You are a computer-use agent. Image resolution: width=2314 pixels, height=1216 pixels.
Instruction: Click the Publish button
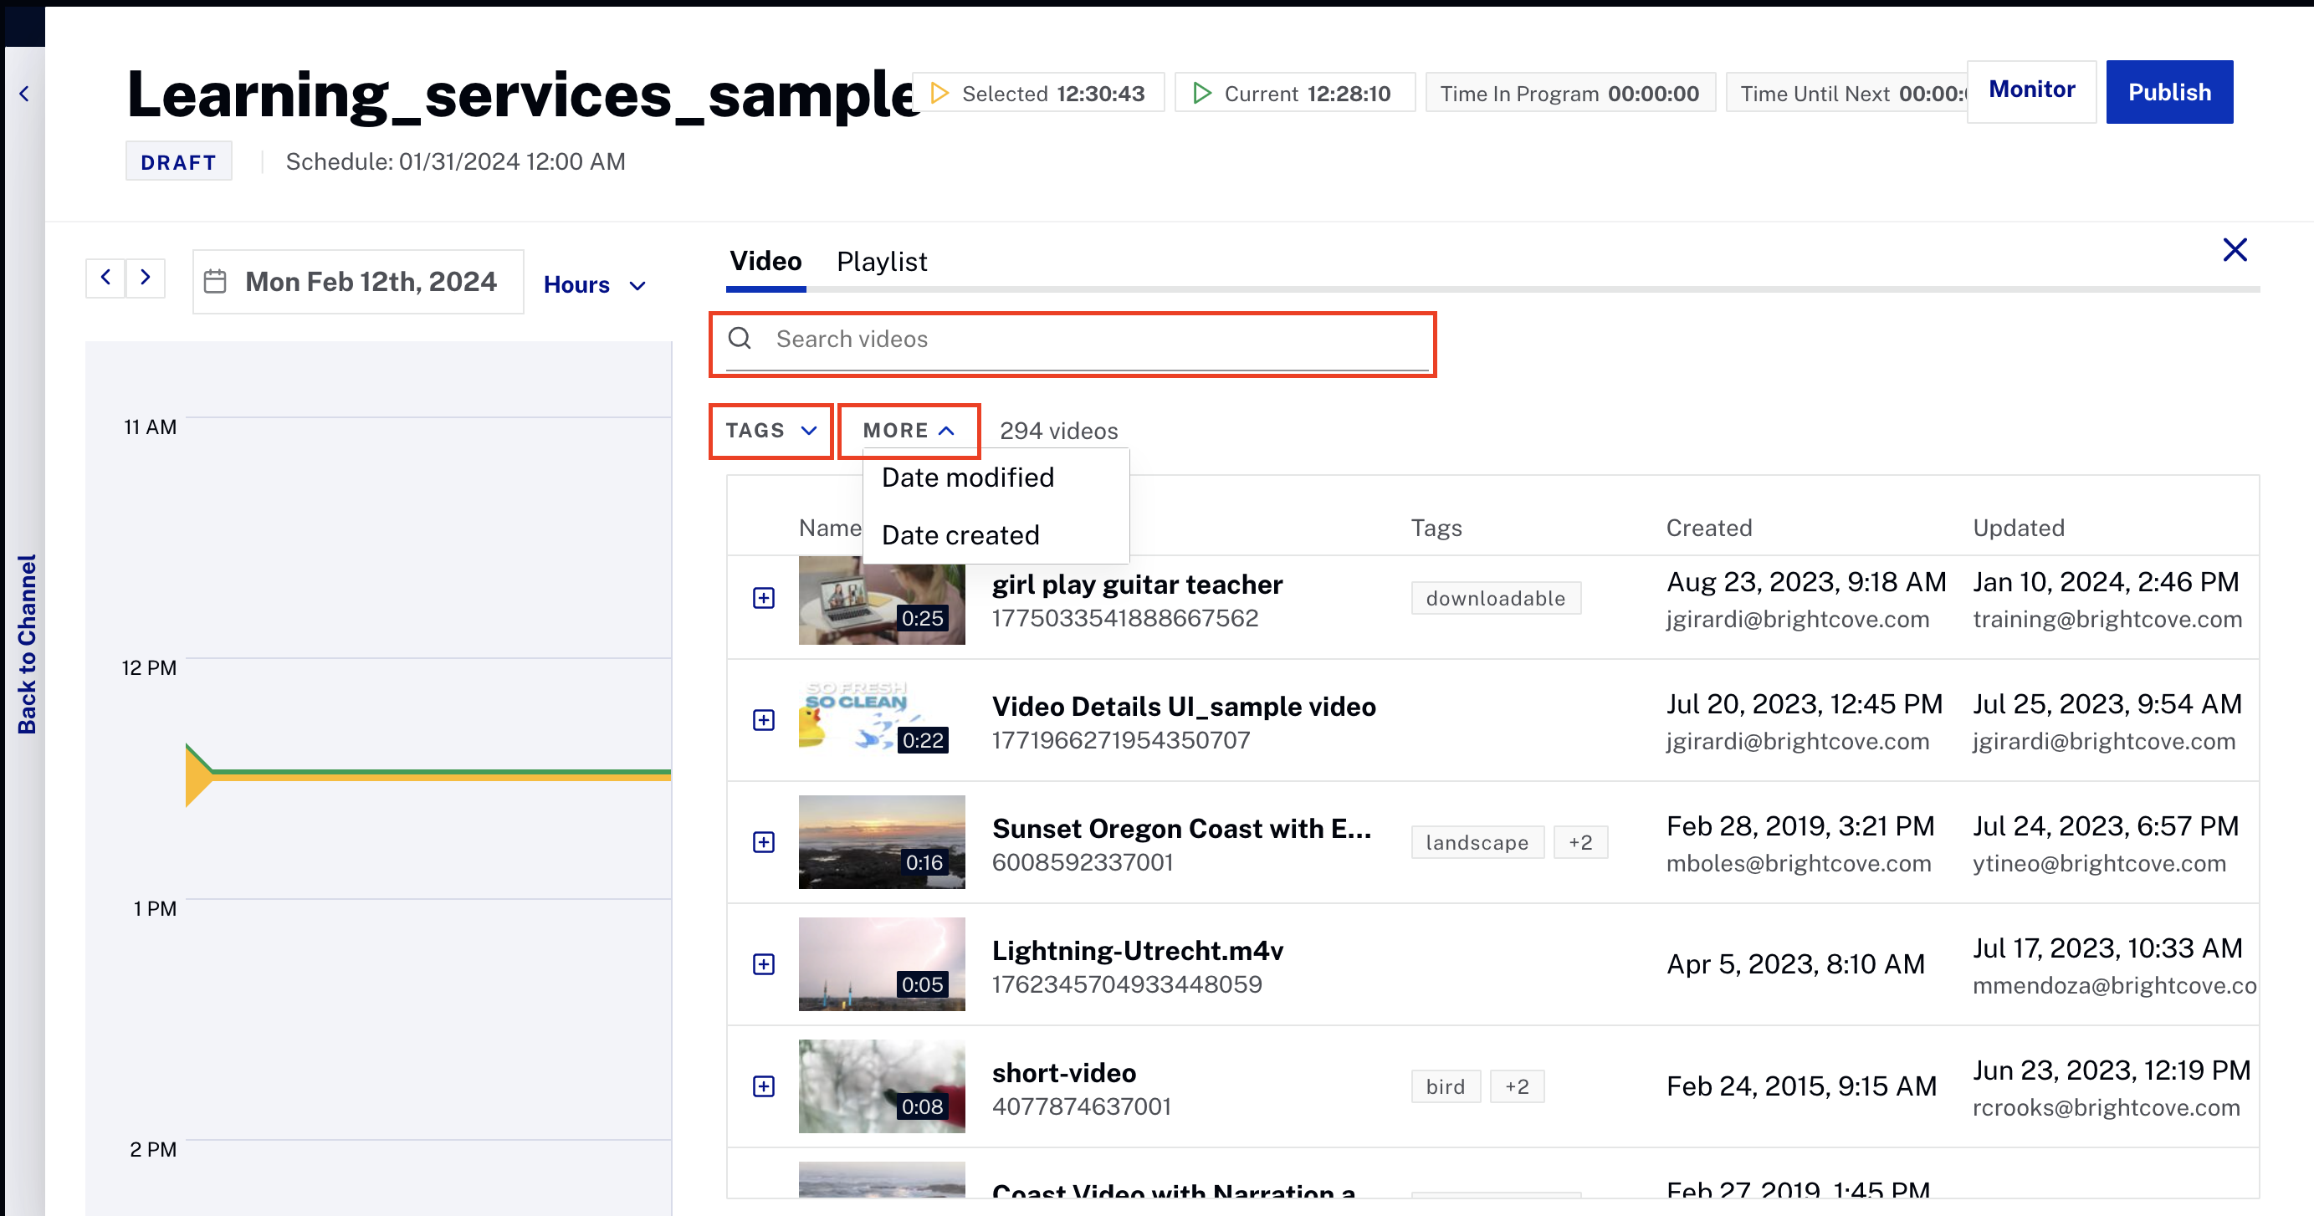tap(2169, 92)
